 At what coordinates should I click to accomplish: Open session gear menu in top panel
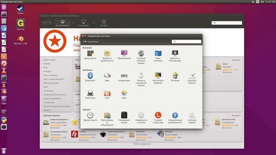[274, 2]
